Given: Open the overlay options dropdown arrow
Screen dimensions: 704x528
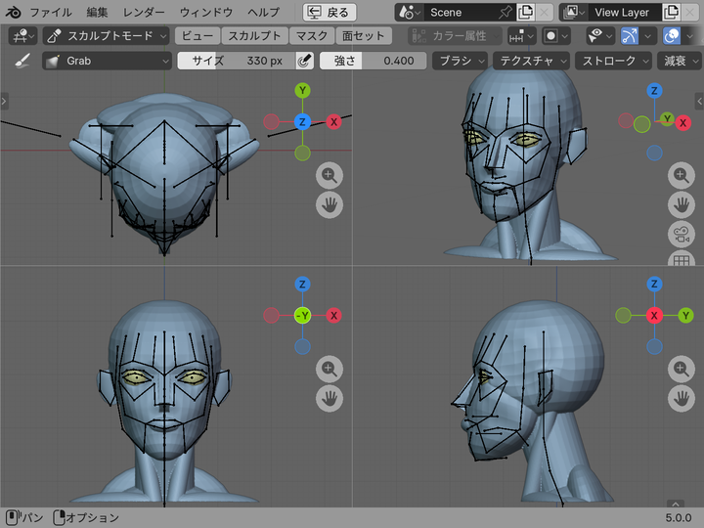Looking at the screenshot, I should (689, 36).
